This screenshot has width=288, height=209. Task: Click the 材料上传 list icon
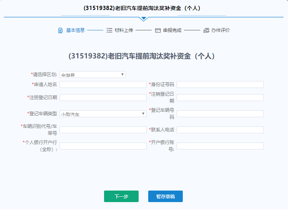(109, 30)
